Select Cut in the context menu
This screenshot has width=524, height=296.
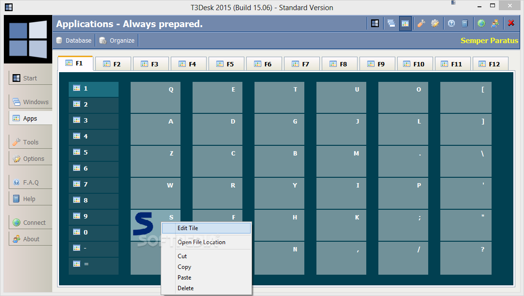click(206, 256)
